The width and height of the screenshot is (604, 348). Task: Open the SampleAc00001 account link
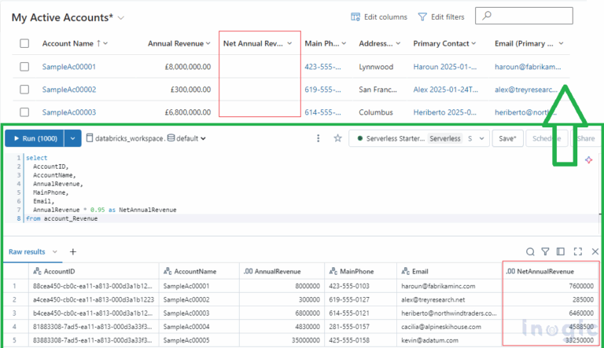(69, 67)
